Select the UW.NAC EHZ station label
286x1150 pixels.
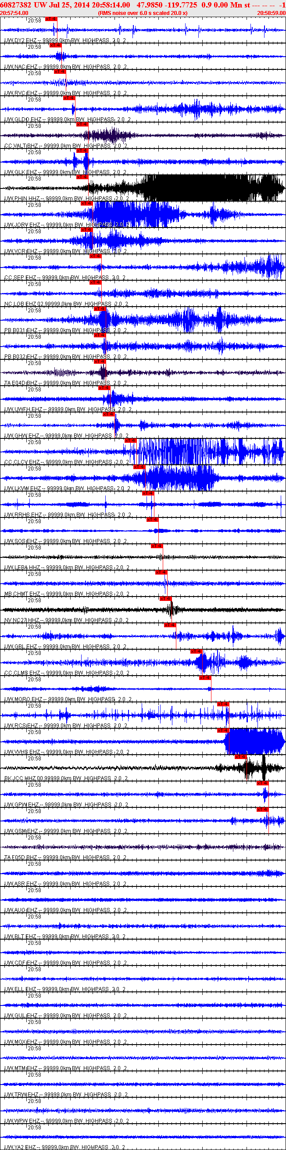point(66,67)
